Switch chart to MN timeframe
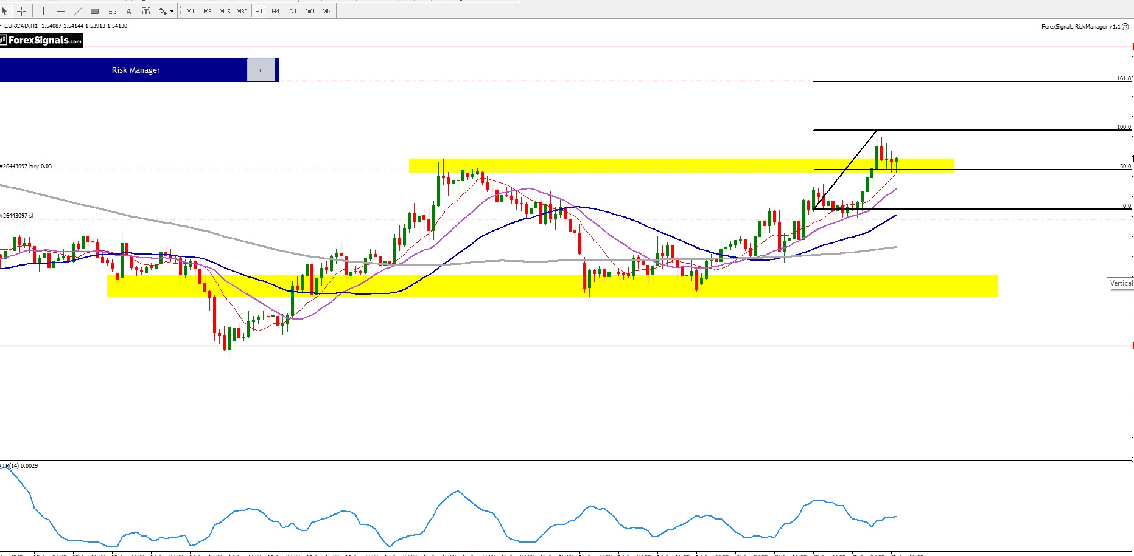 click(x=327, y=11)
